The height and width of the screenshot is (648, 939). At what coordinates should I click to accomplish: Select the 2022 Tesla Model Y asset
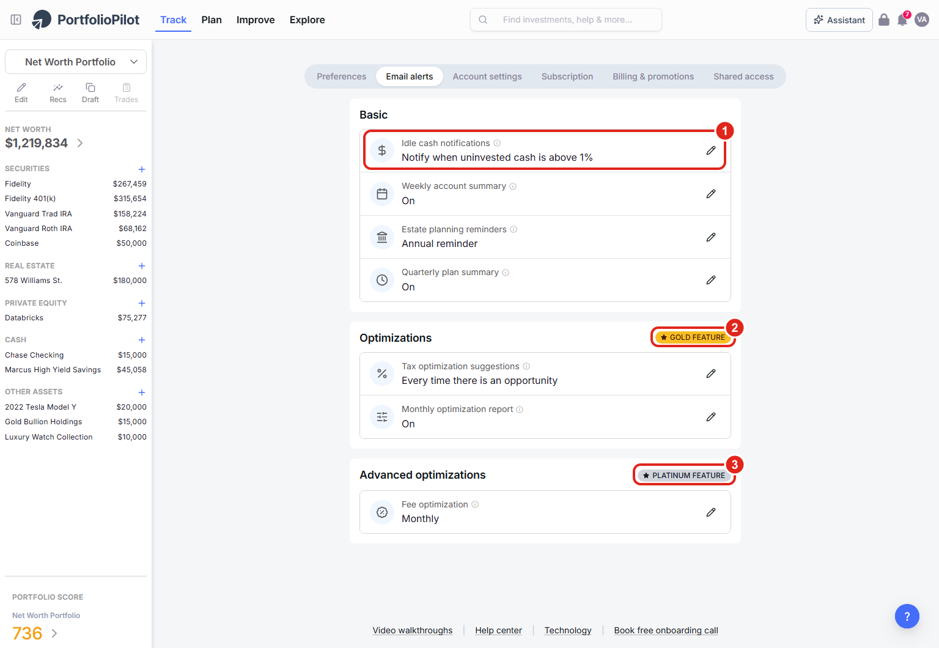[x=76, y=407]
